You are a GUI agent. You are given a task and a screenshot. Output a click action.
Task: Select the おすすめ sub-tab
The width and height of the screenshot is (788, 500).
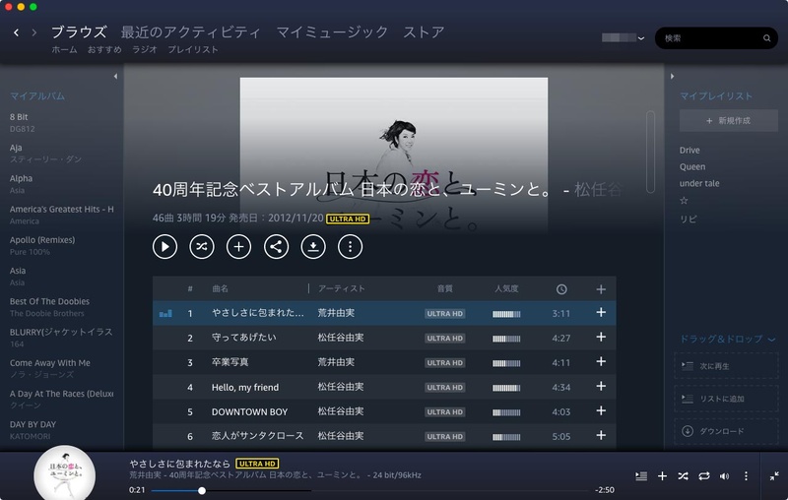(104, 49)
